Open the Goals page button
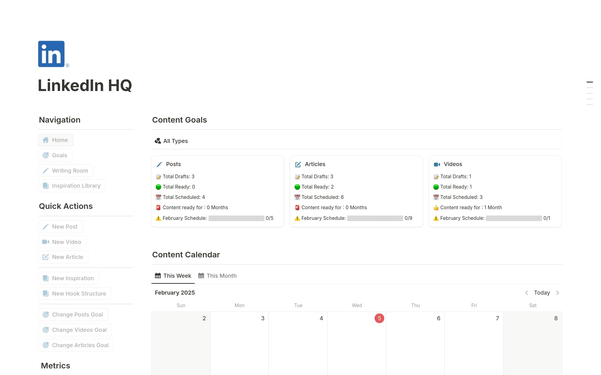Viewport: 601px width, 375px height. [55, 155]
